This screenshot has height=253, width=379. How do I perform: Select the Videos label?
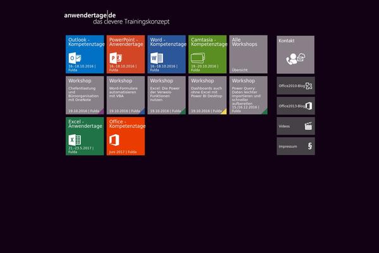click(x=284, y=126)
